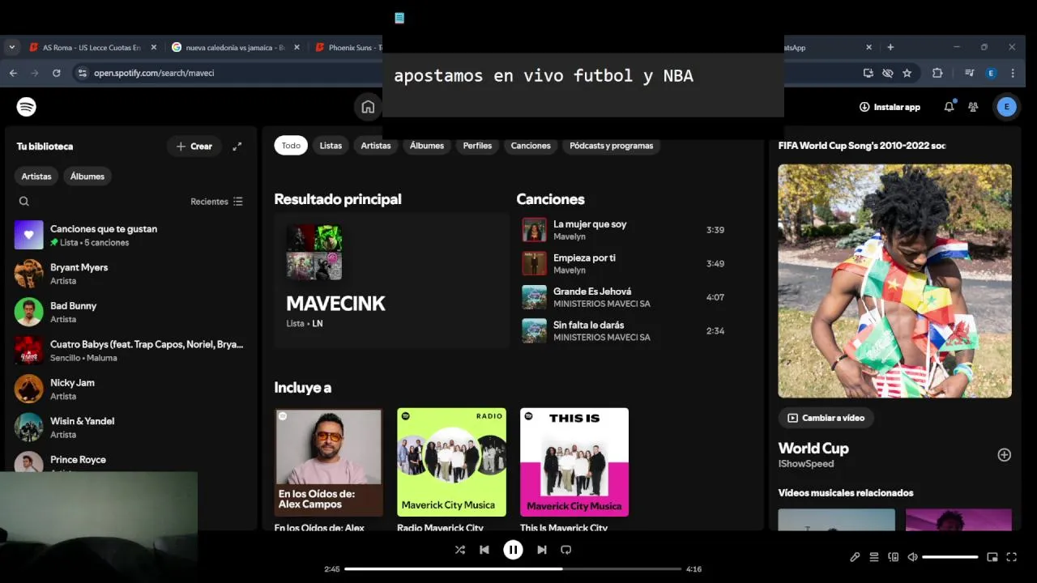Click the Instalar app button
Viewport: 1037px width, 583px height.
tap(890, 107)
